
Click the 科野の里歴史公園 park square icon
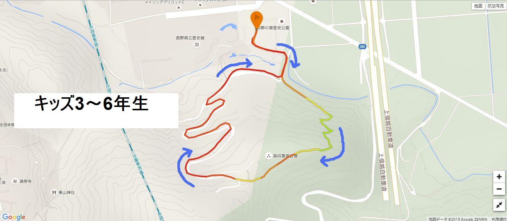[281, 21]
